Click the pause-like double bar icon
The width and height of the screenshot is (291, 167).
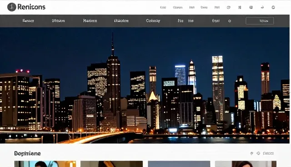[240, 7]
